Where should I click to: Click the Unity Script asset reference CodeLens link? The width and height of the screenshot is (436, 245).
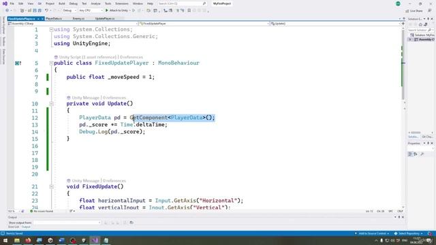(x=87, y=57)
